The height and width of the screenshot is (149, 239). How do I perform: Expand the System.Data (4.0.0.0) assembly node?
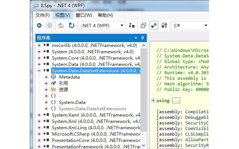coord(39,64)
